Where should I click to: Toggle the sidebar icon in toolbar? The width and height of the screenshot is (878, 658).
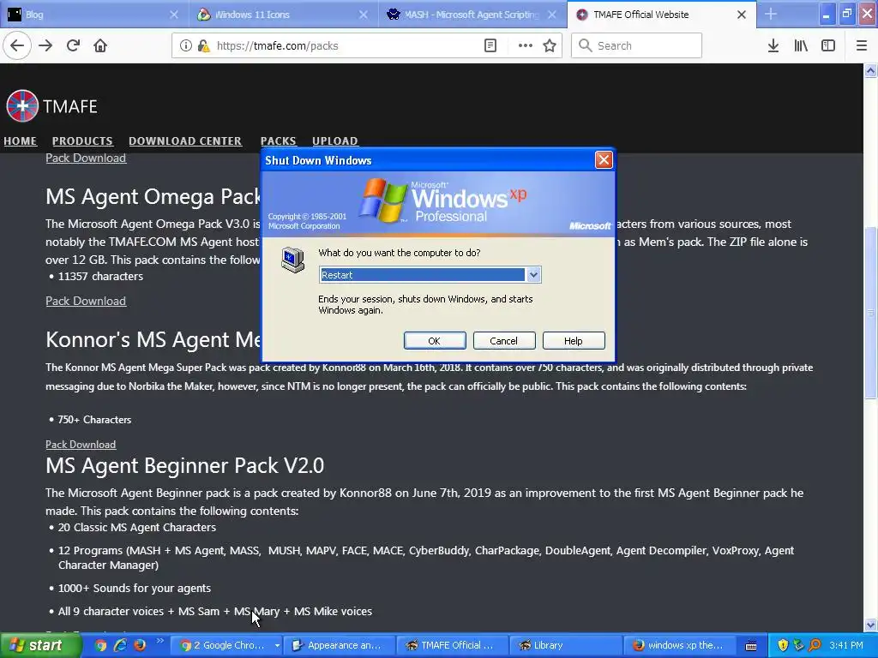(x=828, y=45)
